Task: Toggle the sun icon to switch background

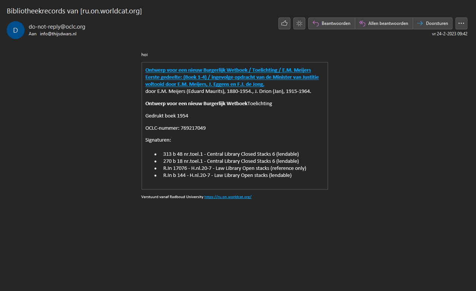Action: tap(299, 23)
